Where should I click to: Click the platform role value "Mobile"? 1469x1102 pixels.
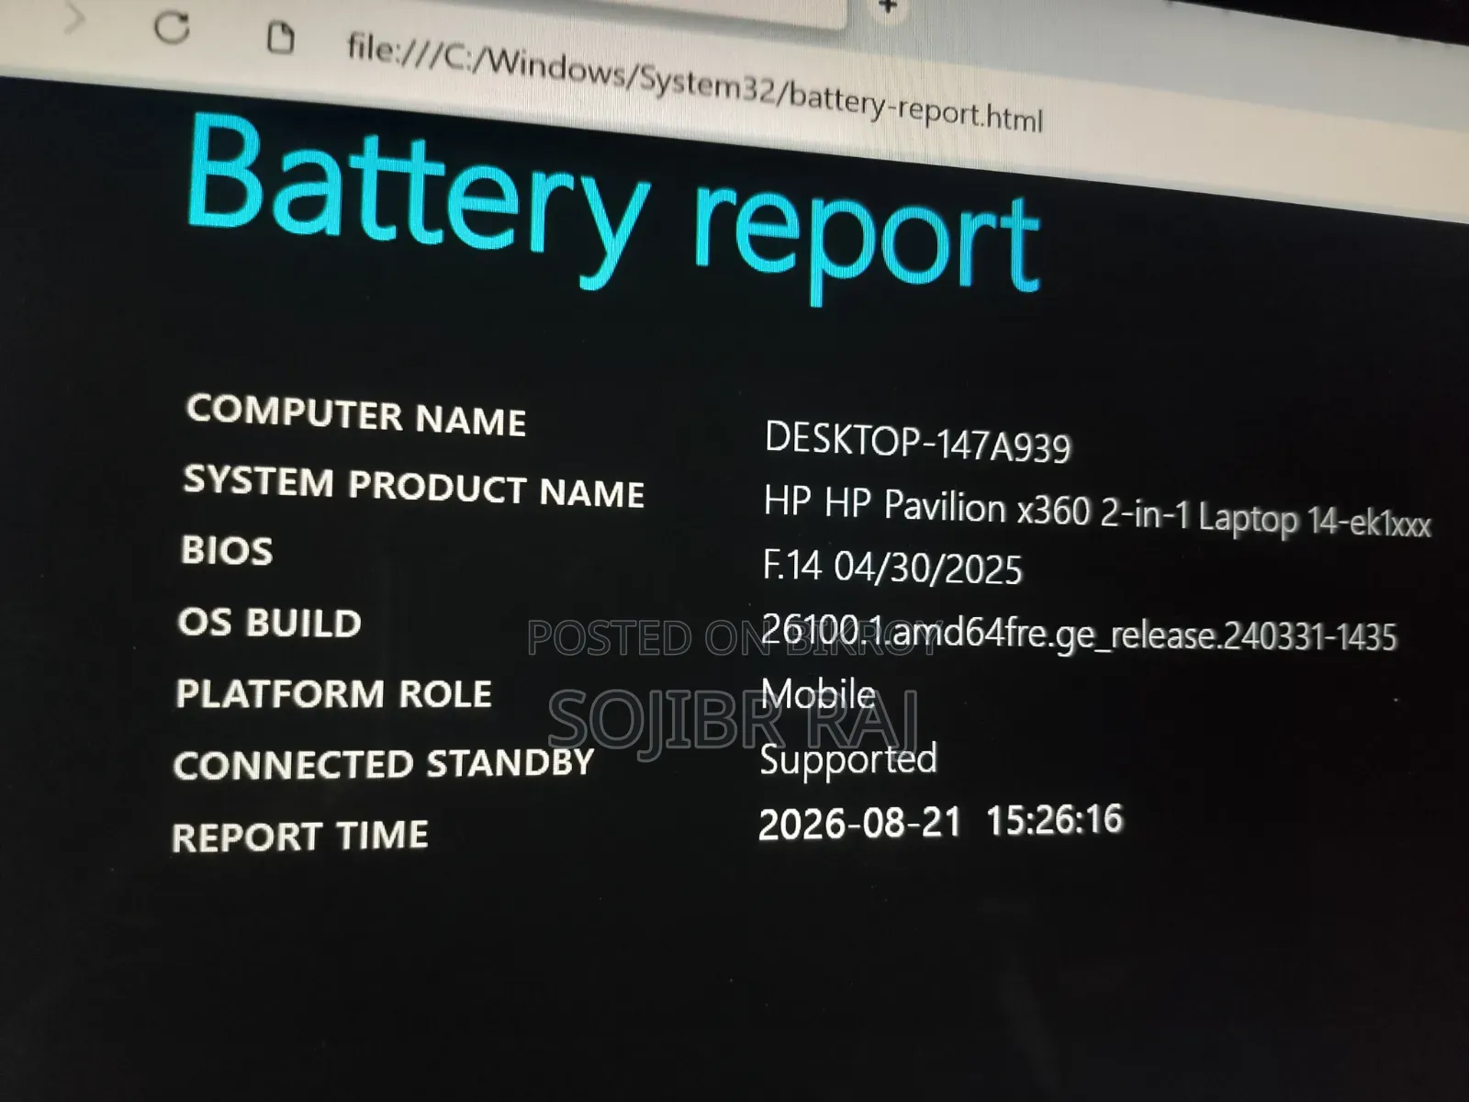[818, 693]
